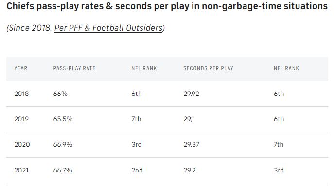Click the 65.5% pass-play rate cell
This screenshot has height=188, width=334.
coord(63,119)
